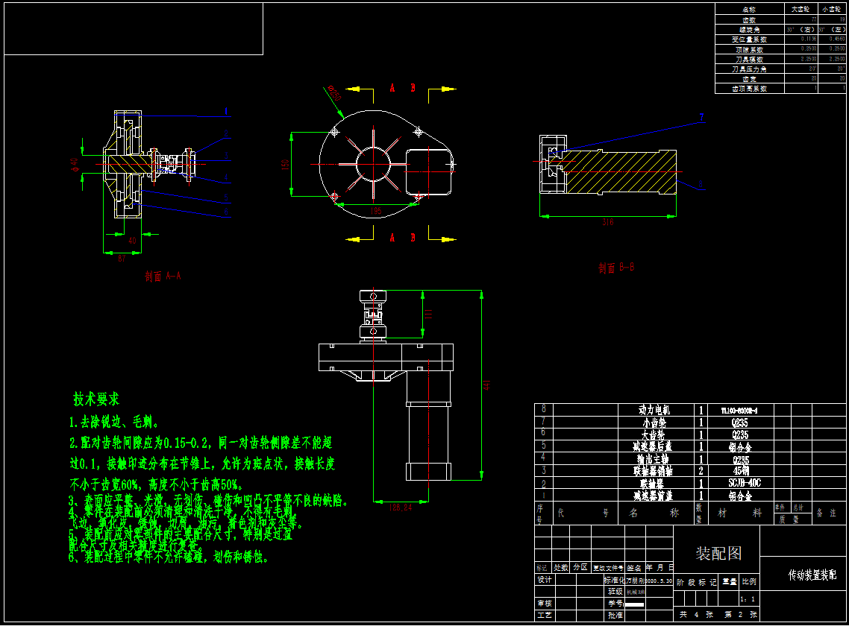Click the balloon number '1' in section A-A
The height and width of the screenshot is (626, 849).
[x=226, y=112]
